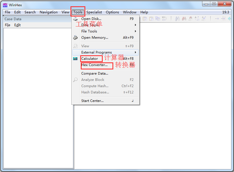Open the main File menu

coord(7,12)
